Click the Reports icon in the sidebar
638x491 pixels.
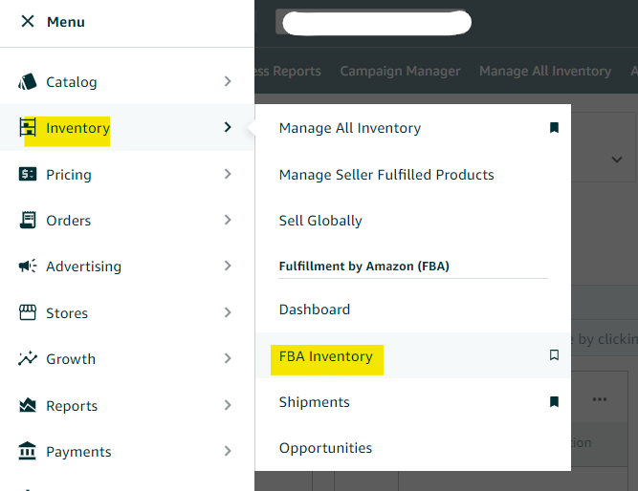click(28, 406)
